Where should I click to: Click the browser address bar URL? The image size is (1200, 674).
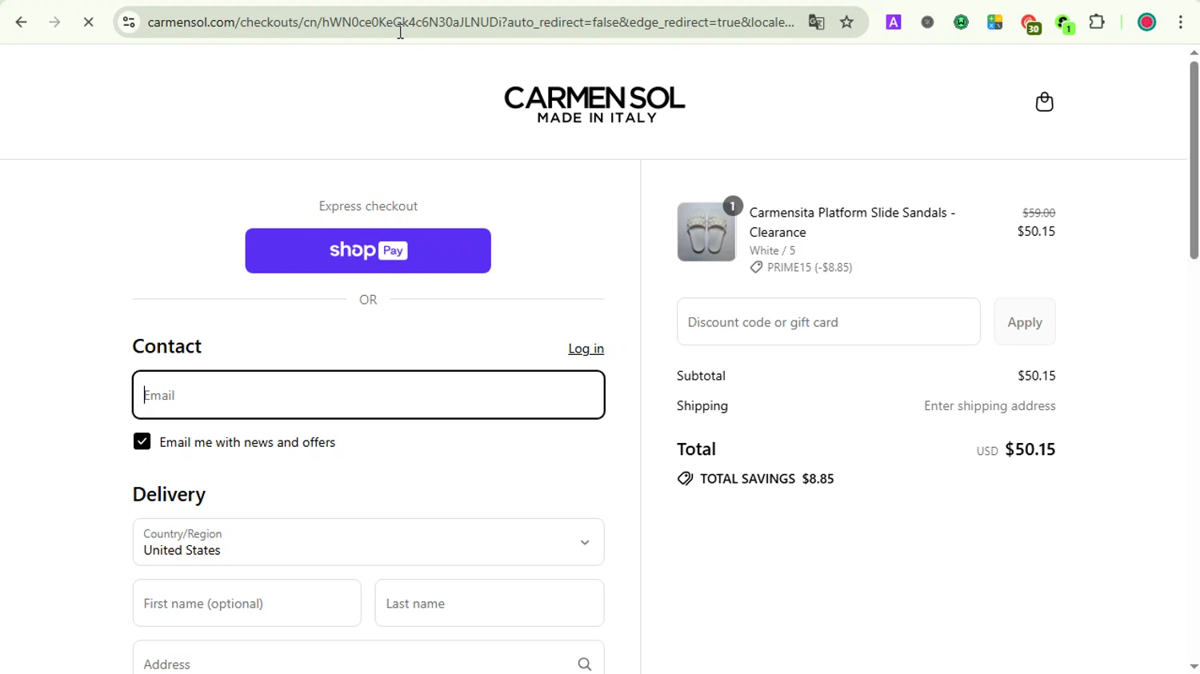coord(470,22)
